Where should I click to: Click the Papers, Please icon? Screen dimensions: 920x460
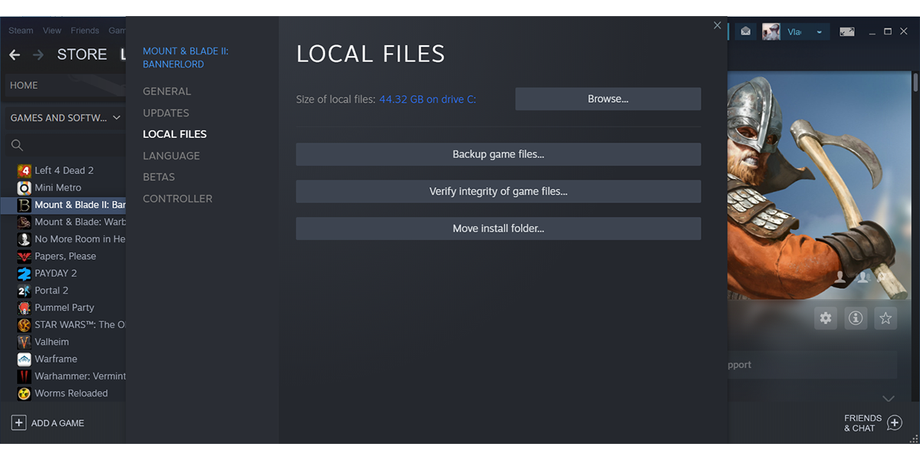click(24, 256)
